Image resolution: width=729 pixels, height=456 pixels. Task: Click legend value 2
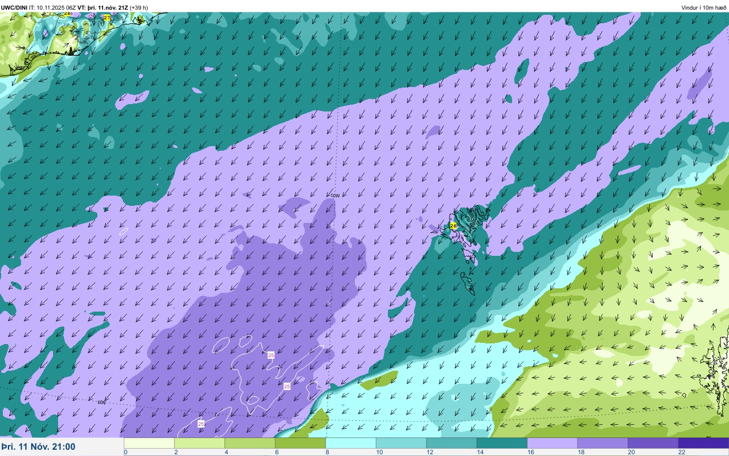[175, 452]
